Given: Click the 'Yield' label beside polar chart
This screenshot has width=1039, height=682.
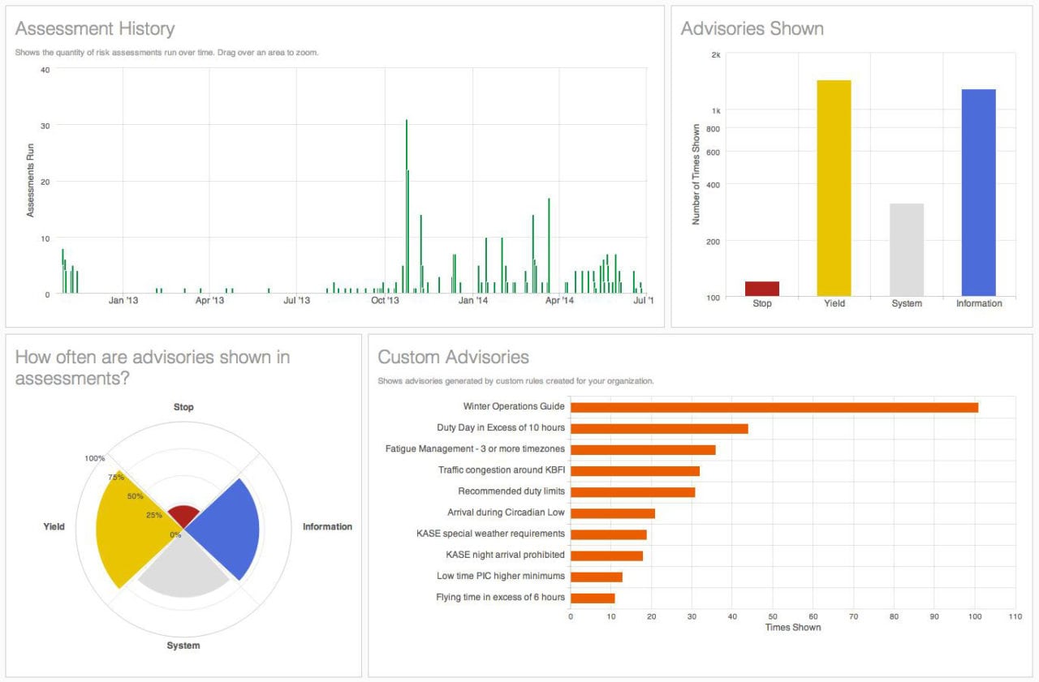Looking at the screenshot, I should [54, 527].
